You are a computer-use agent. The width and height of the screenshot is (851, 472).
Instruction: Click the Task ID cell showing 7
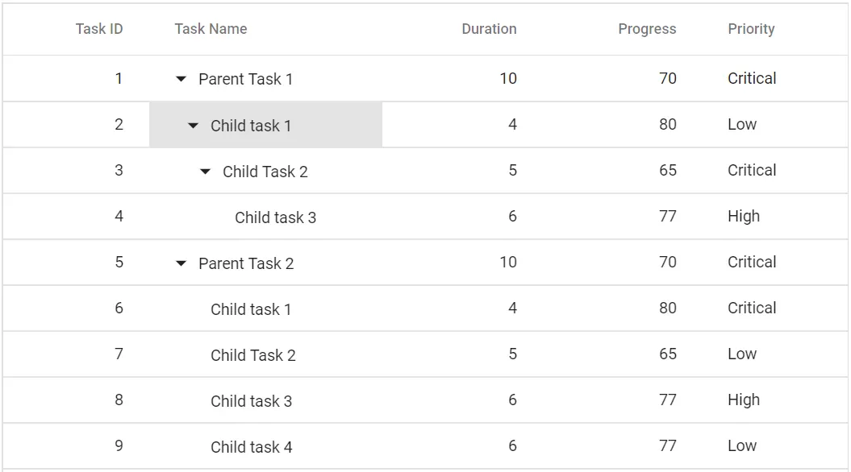[x=119, y=354]
